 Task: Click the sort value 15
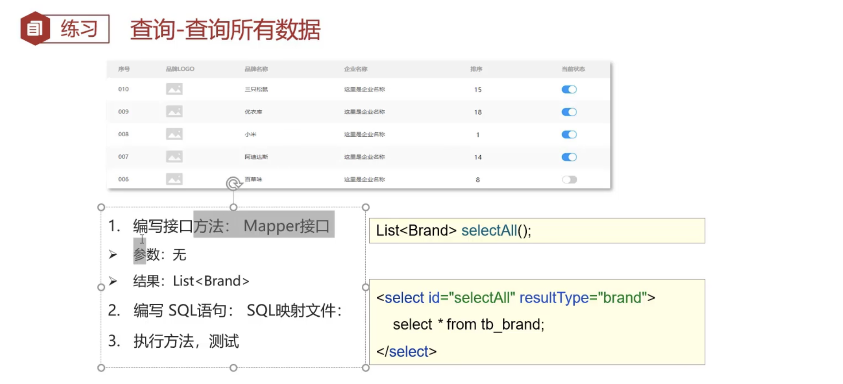pyautogui.click(x=478, y=89)
